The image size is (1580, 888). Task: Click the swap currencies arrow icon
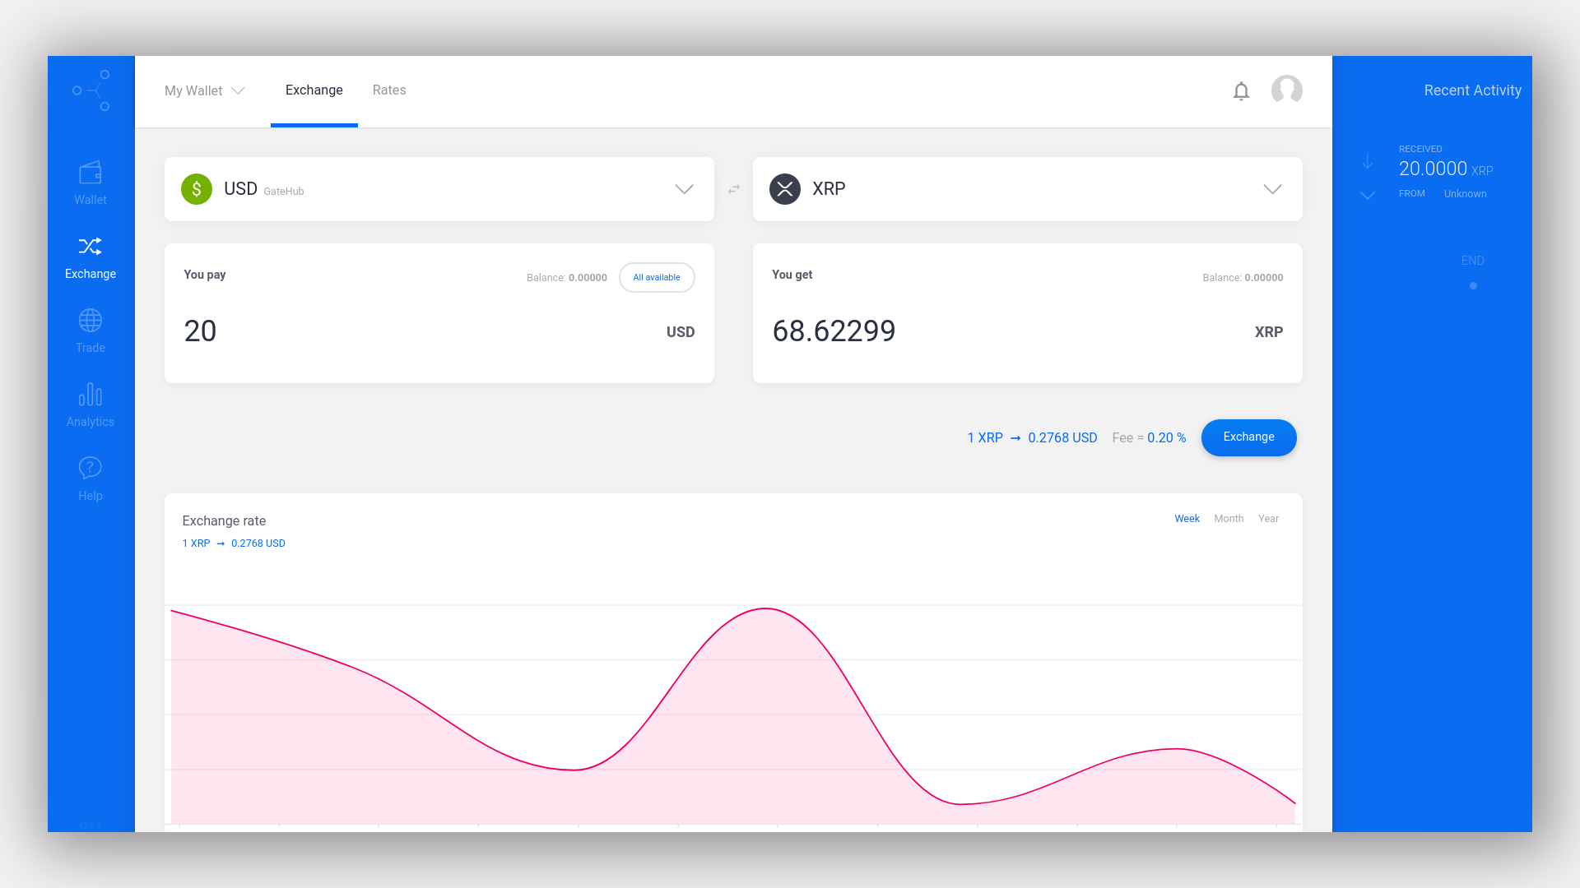click(x=733, y=188)
